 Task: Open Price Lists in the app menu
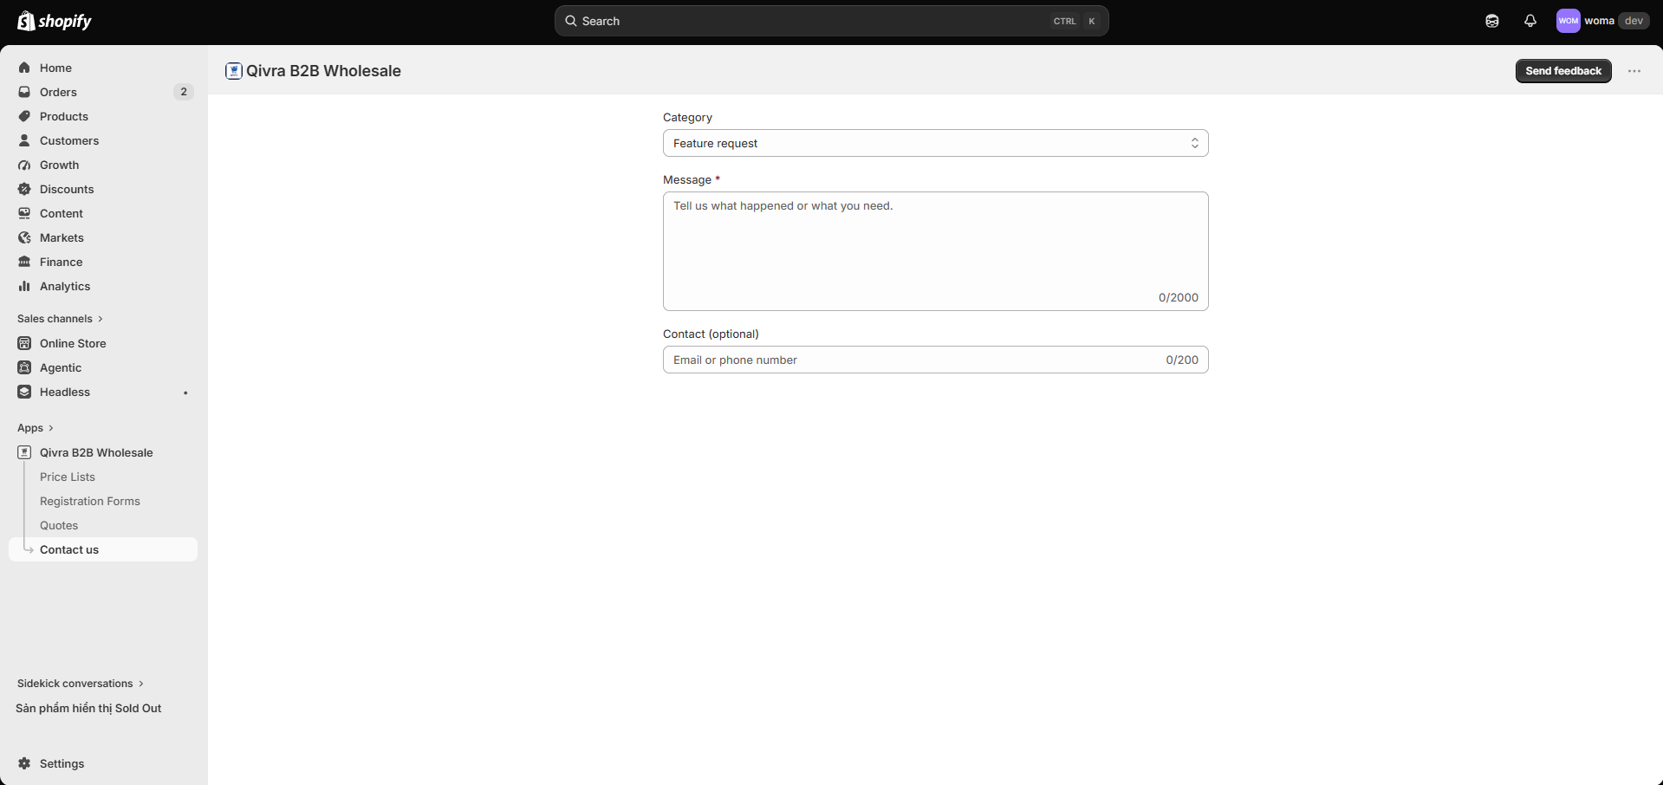click(68, 477)
